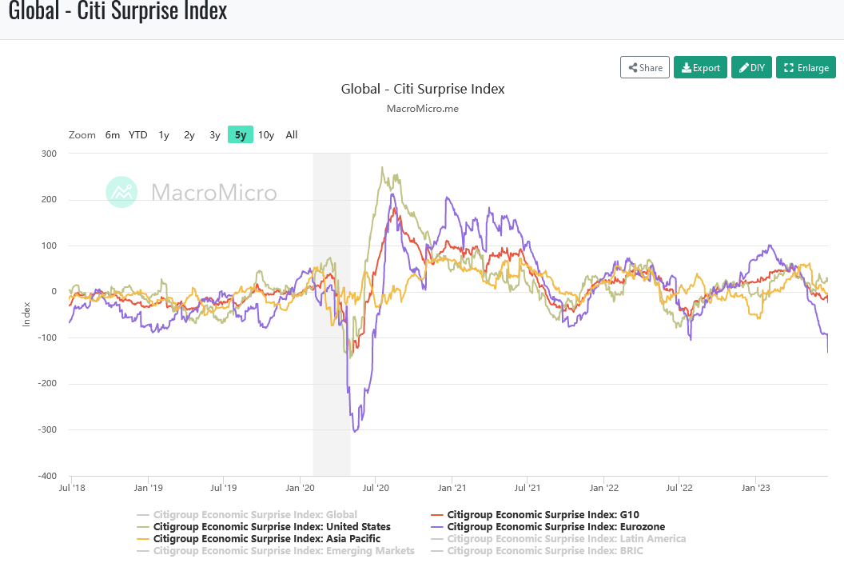The height and width of the screenshot is (575, 844).
Task: Hide the Asia Pacific series
Action: click(x=266, y=539)
